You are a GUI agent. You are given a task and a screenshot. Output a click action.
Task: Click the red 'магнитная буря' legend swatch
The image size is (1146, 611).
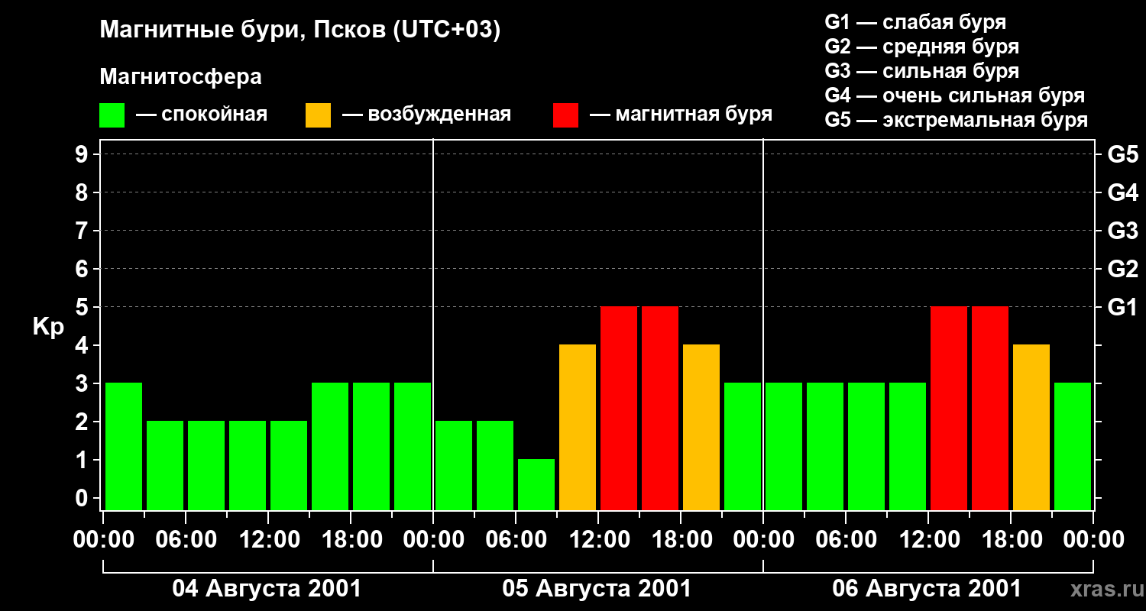click(565, 115)
